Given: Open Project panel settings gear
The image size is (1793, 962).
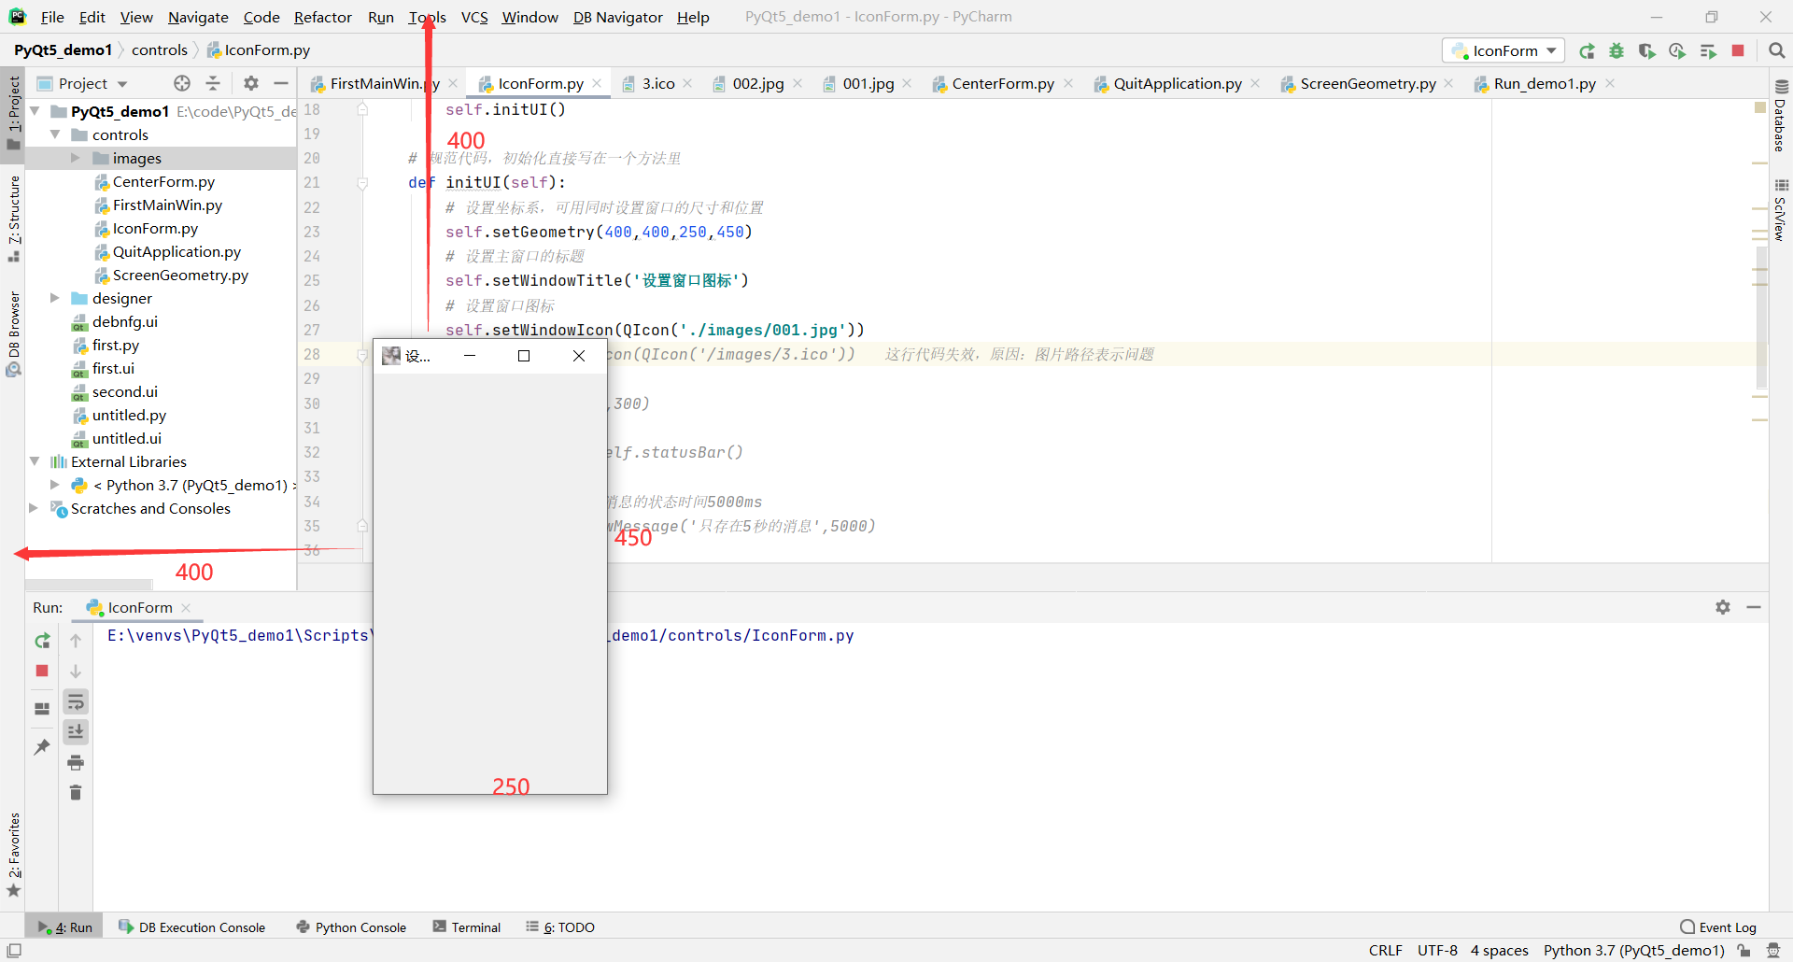Looking at the screenshot, I should point(250,83).
